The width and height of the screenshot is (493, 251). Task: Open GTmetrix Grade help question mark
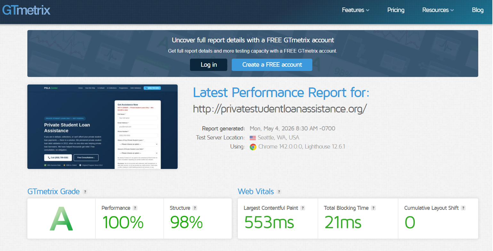85,192
